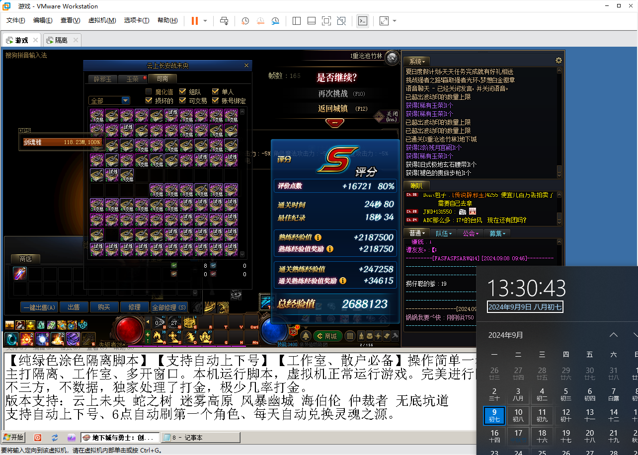Click the 返回城镇 (F12) button

(x=342, y=108)
